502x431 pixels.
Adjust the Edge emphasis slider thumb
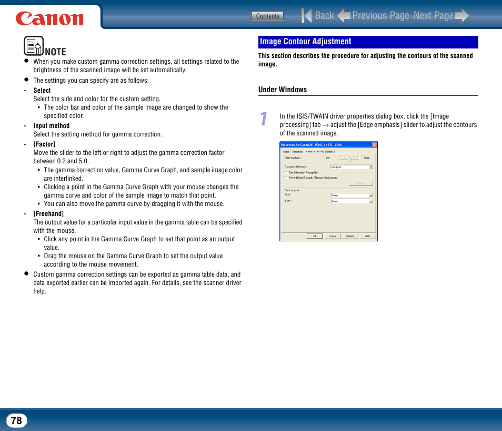(349, 159)
